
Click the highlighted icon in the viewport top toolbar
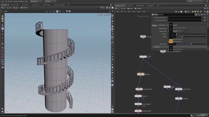point(57,11)
